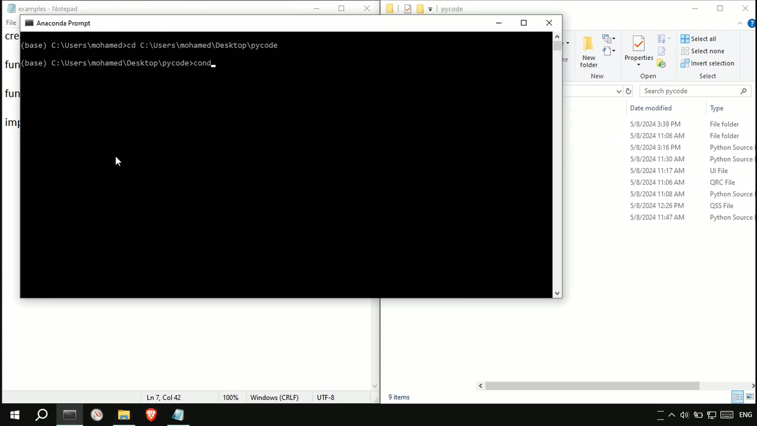Open Explorer help with the question mark
This screenshot has height=426, width=757.
coord(751,23)
